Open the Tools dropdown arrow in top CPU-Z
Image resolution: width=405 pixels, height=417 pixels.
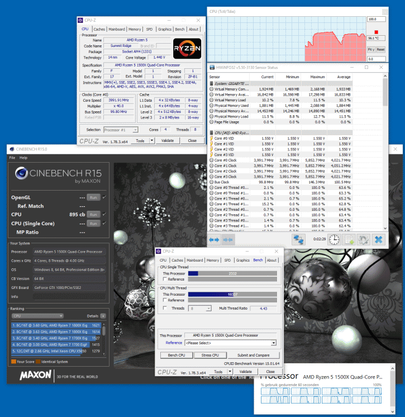[152, 140]
